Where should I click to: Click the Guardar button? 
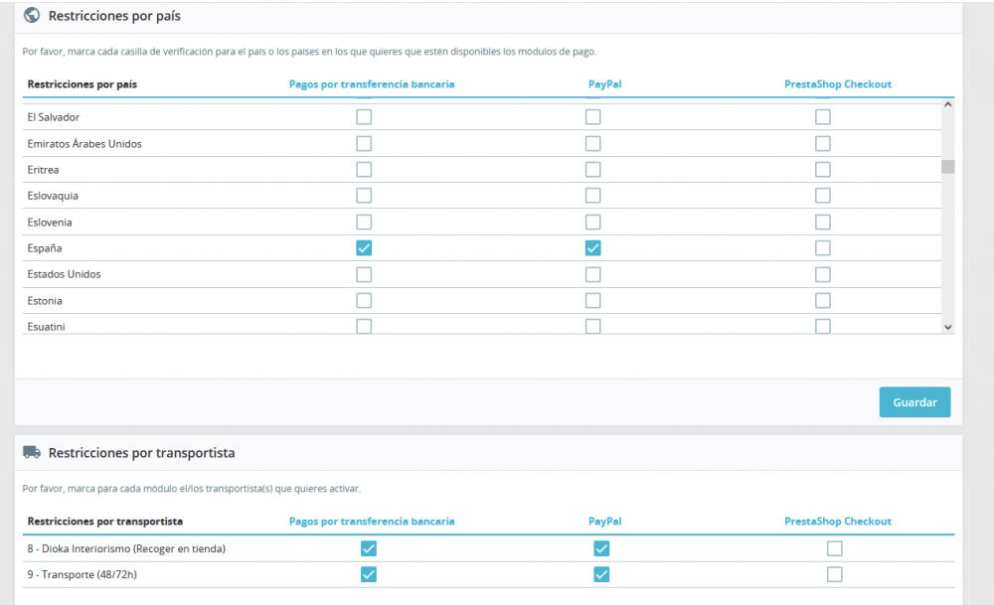914,402
